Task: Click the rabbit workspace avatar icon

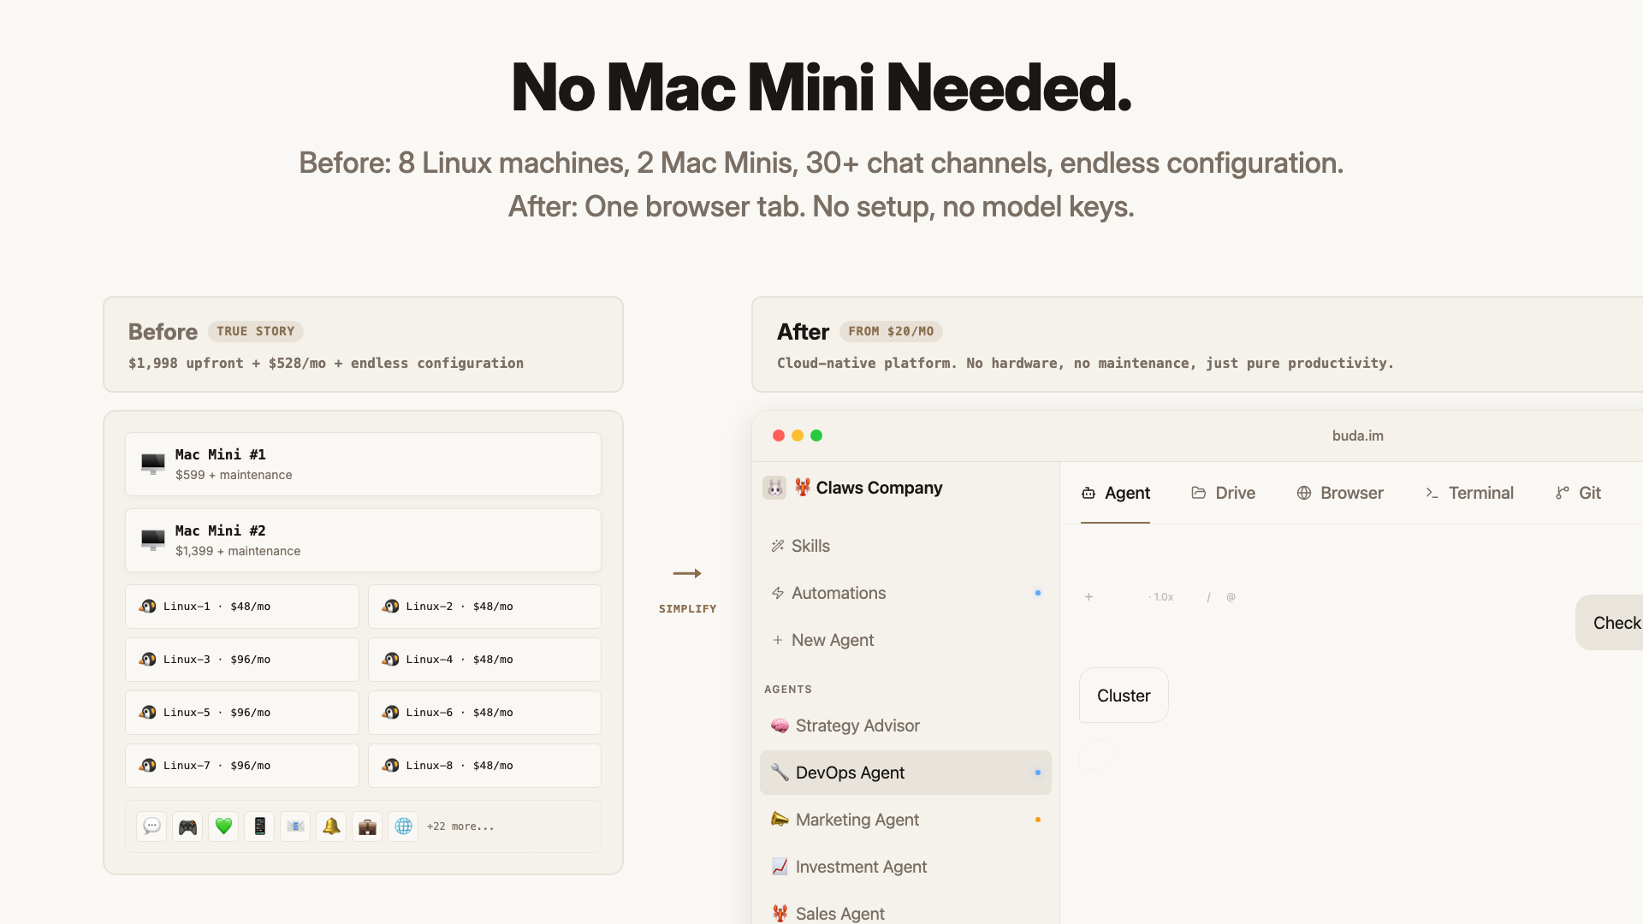Action: click(x=774, y=488)
